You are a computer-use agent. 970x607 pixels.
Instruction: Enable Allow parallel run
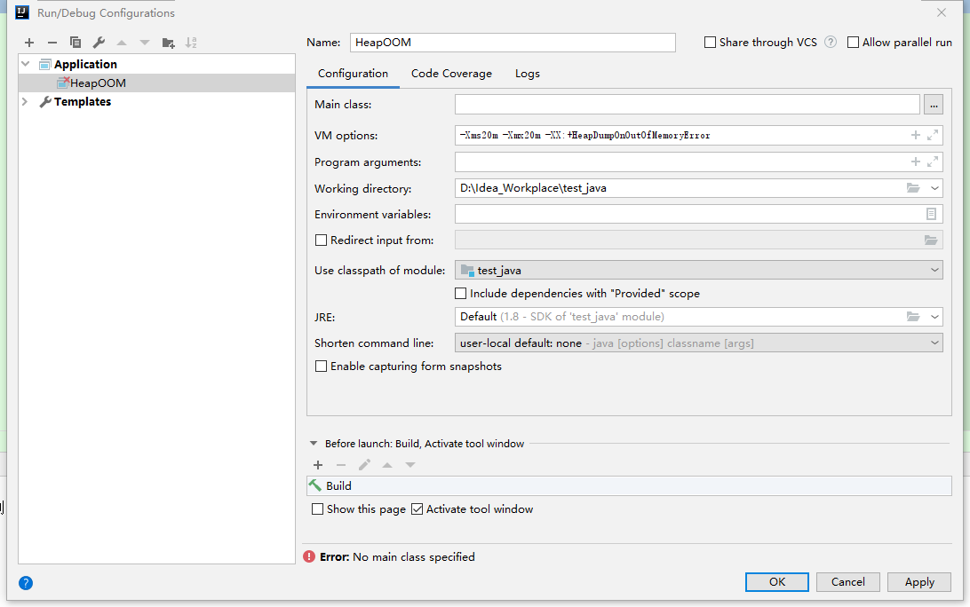(854, 43)
